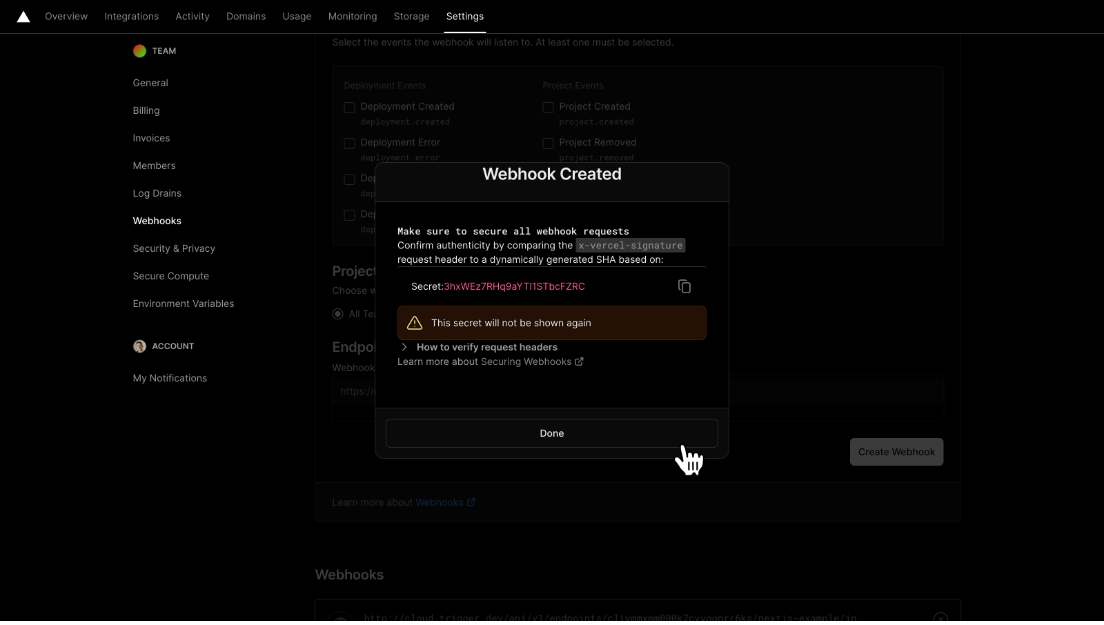Expand How to verify request headers
The image size is (1104, 625).
tap(480, 347)
